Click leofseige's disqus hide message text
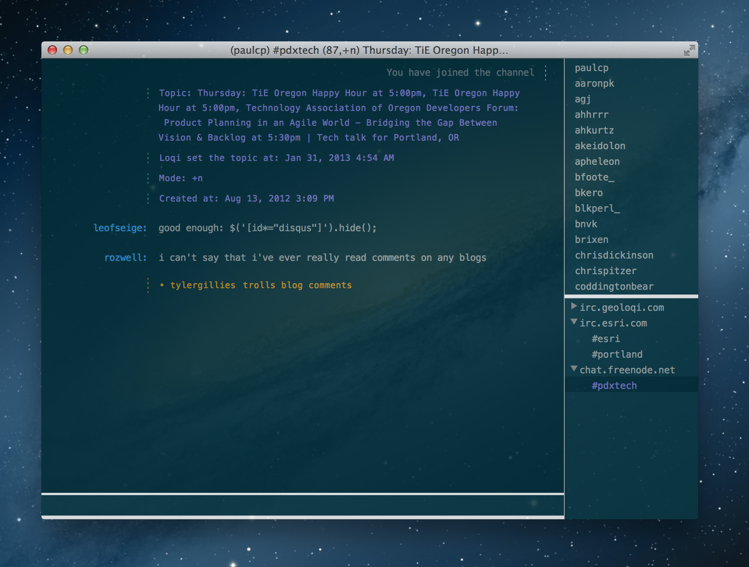Screen dimensions: 749x567 tap(267, 228)
